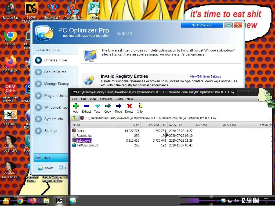Click the Recycle Bin desktop icon
Image resolution: width=275 pixels, height=206 pixels.
10,11
